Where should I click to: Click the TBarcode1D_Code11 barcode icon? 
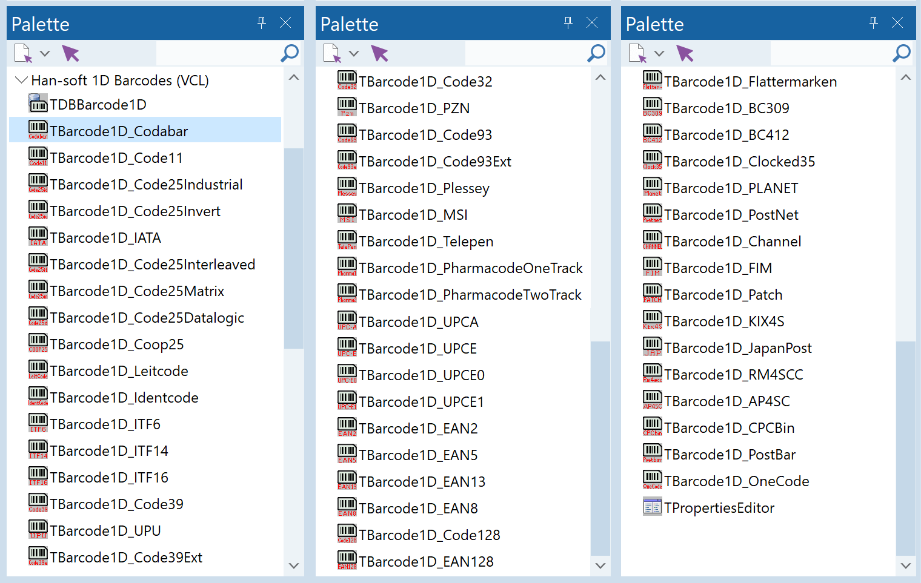point(38,157)
